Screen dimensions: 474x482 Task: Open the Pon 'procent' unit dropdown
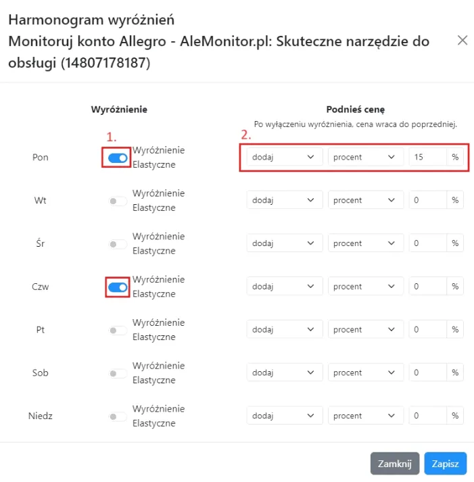[x=365, y=157]
